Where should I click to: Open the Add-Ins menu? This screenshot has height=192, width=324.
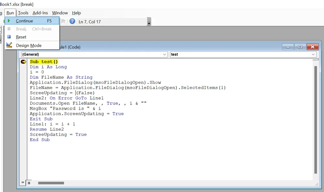[40, 13]
